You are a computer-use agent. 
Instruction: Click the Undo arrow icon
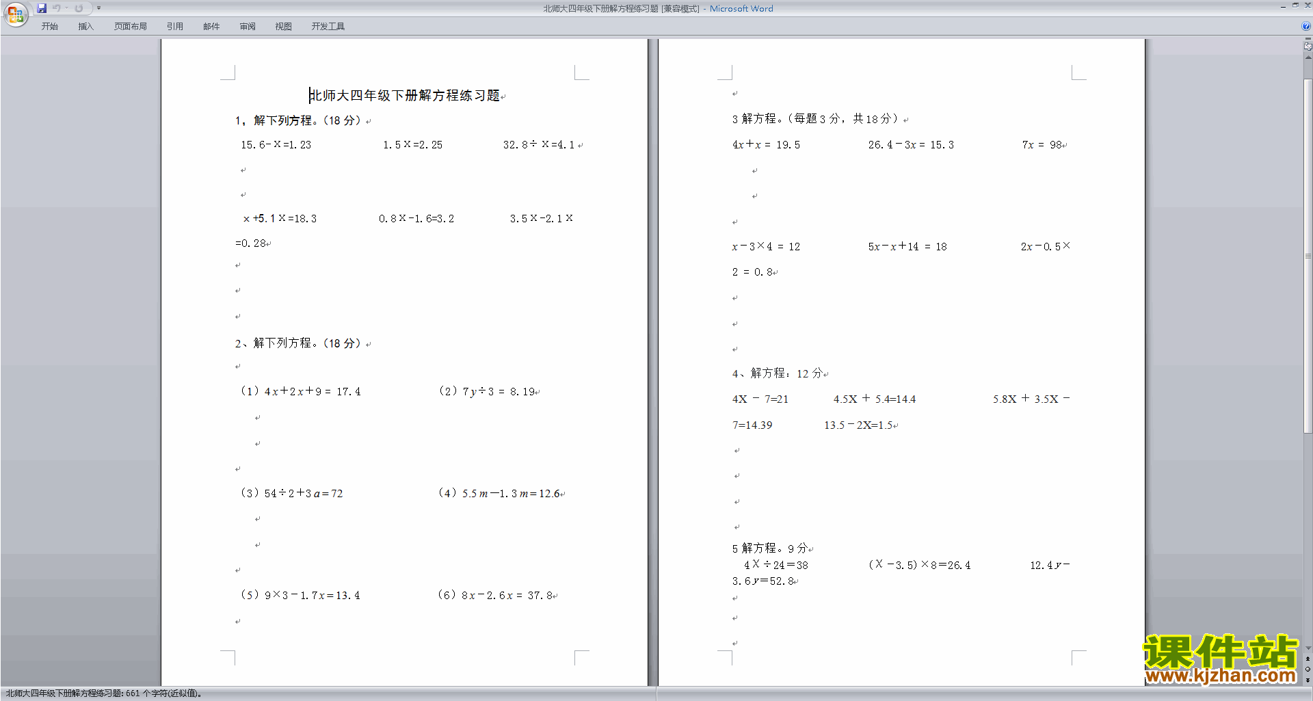click(57, 8)
